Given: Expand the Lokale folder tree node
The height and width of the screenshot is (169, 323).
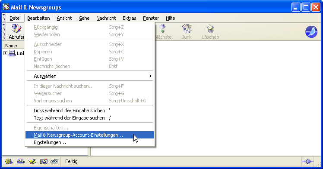Looking at the screenshot, I should pos(5,53).
